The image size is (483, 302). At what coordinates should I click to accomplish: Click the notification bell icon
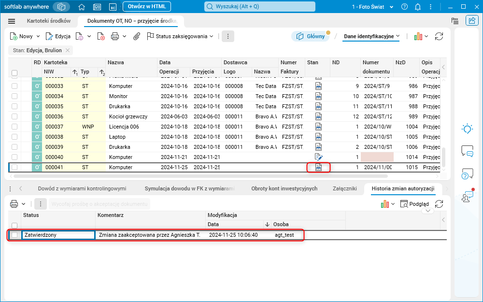pyautogui.click(x=418, y=7)
